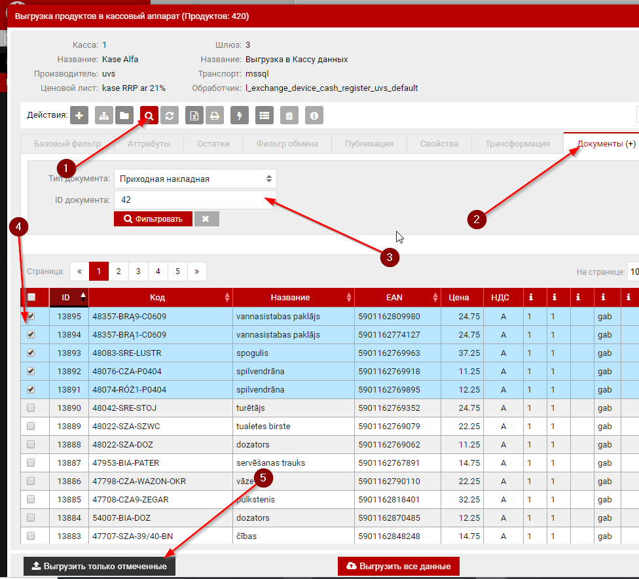Image resolution: width=639 pixels, height=579 pixels.
Task: Click the refresh arrows icon
Action: tap(170, 116)
